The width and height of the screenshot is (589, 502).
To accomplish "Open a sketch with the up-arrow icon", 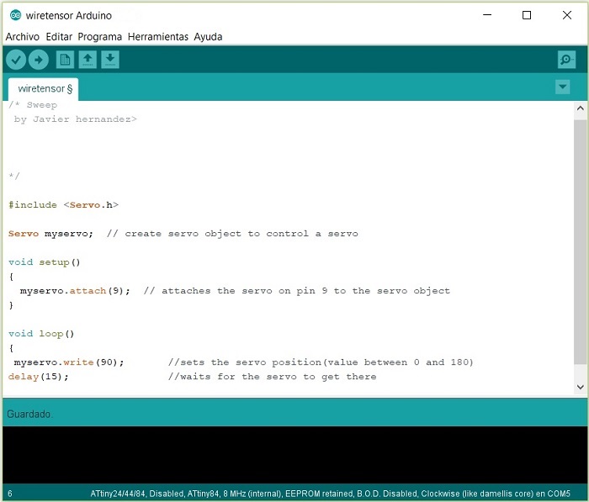I will coord(88,60).
